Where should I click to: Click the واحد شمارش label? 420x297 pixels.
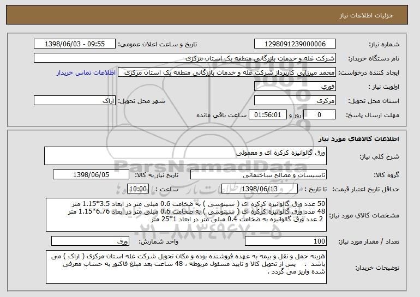pyautogui.click(x=159, y=241)
